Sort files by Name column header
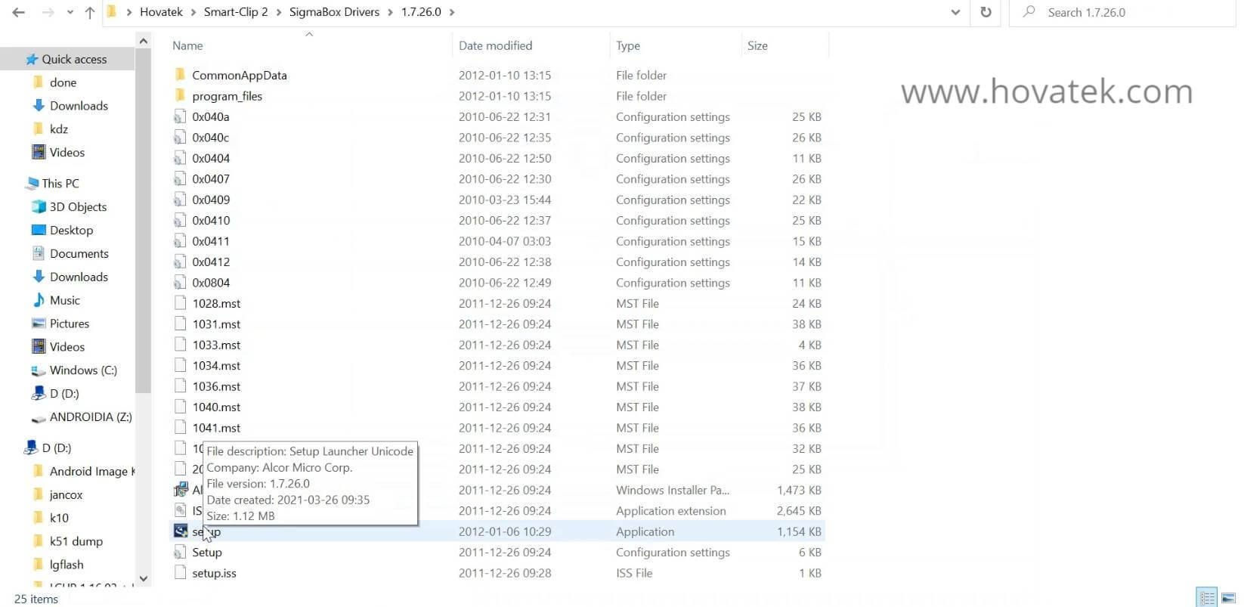Viewport: 1244px width, 607px height. tap(187, 45)
